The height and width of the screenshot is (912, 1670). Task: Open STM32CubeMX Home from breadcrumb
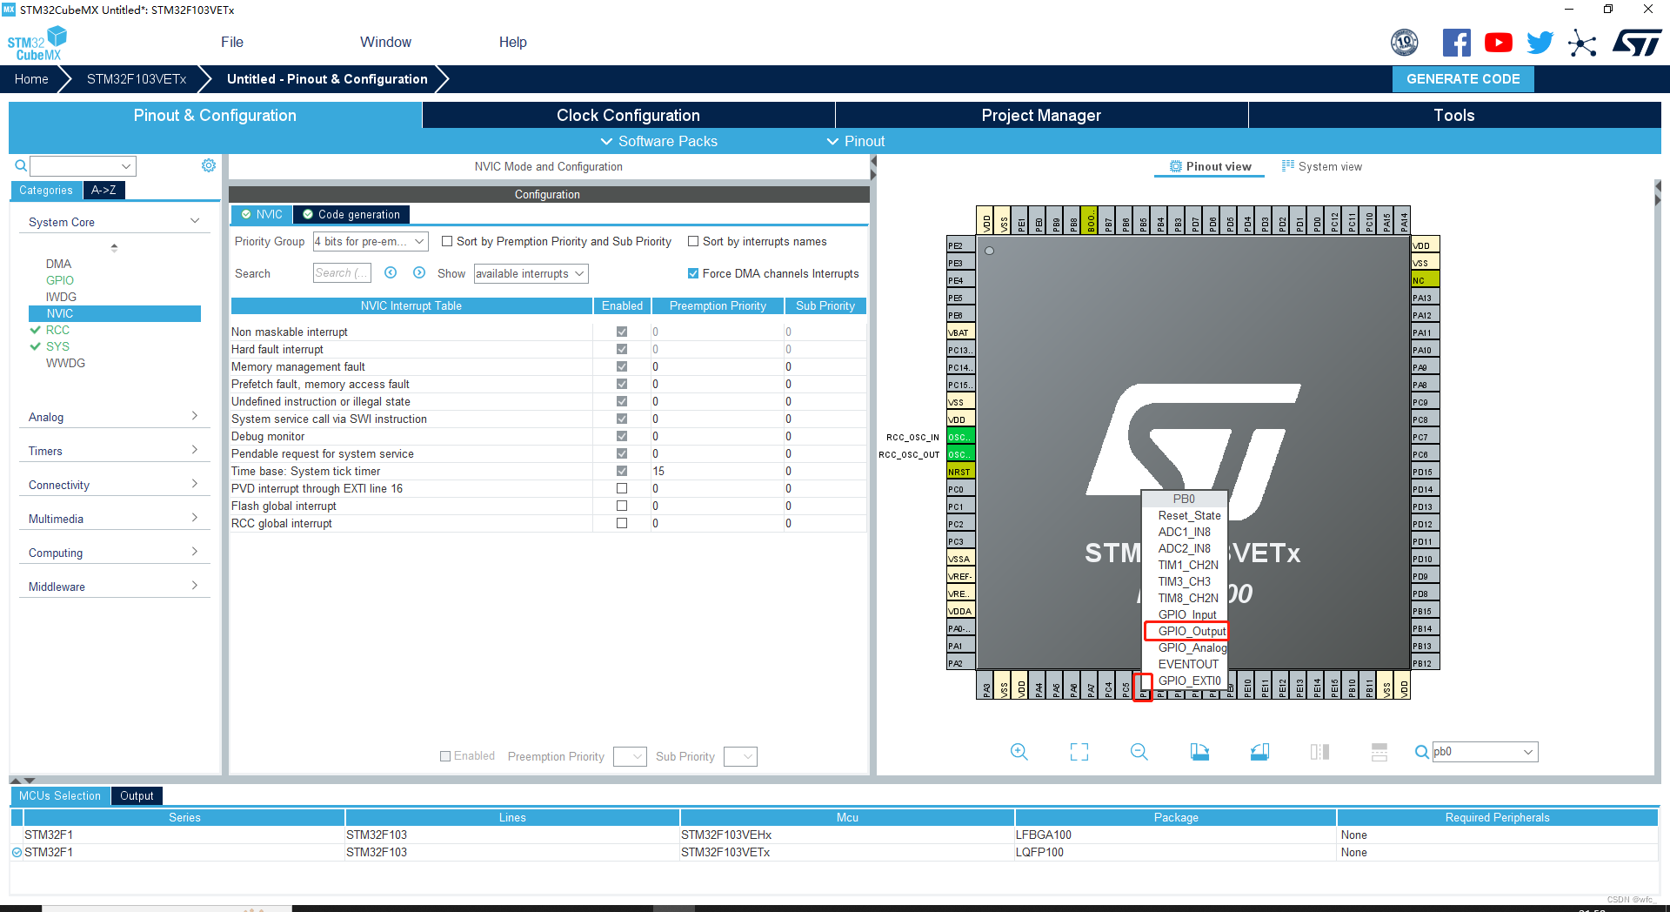click(x=31, y=78)
